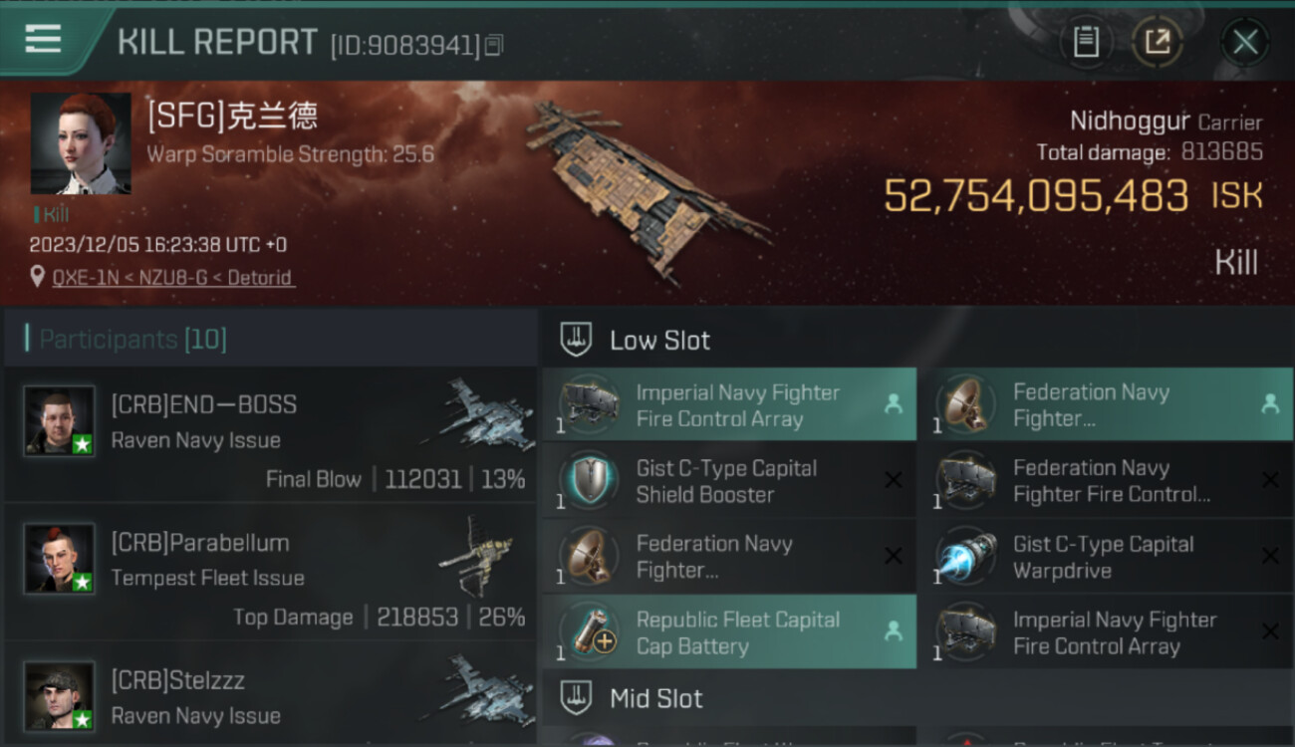Collapse the Low Slot section header
The image size is (1295, 747).
click(x=916, y=340)
